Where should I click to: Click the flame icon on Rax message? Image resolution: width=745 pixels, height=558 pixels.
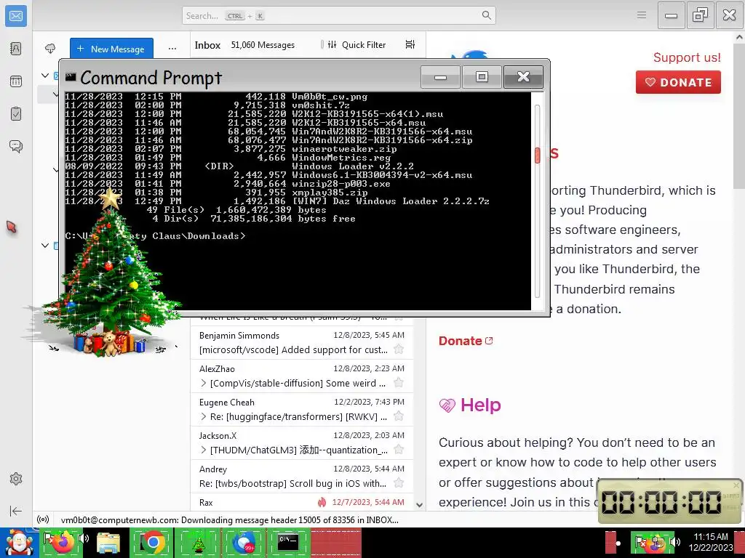[x=322, y=502]
